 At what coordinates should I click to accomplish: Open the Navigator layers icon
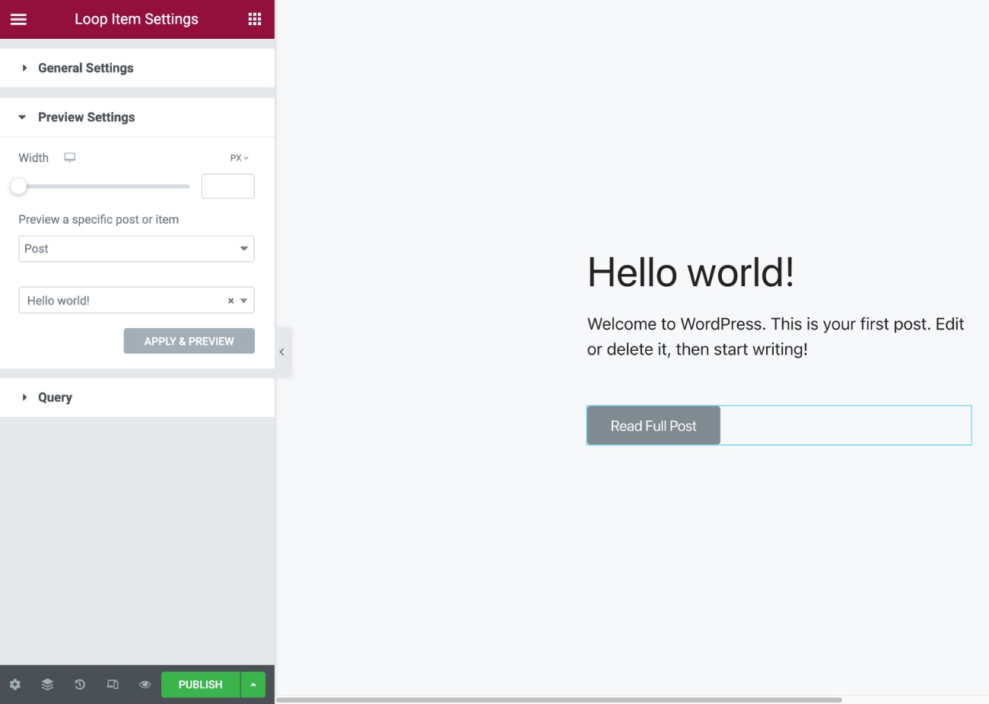[47, 684]
